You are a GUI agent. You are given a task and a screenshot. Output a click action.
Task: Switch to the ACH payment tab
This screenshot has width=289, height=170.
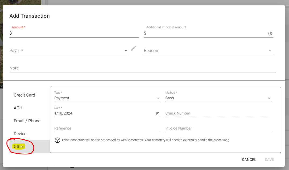(18, 108)
